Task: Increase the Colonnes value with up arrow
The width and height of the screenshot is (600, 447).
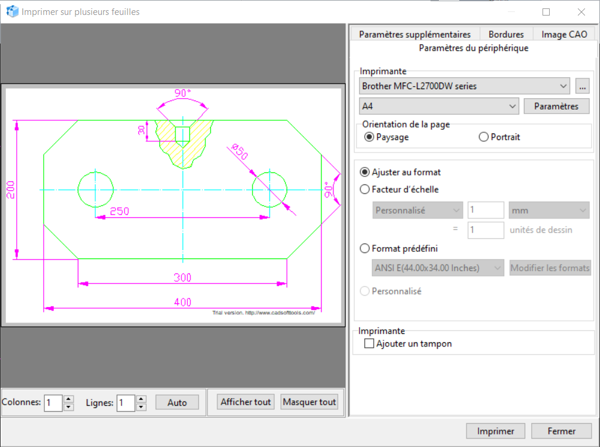Action: coord(69,399)
